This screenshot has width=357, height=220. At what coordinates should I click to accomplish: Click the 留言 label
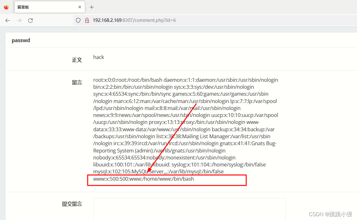77,82
